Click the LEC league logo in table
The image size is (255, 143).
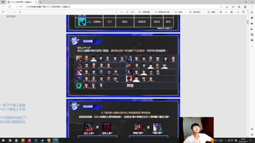coord(82,22)
